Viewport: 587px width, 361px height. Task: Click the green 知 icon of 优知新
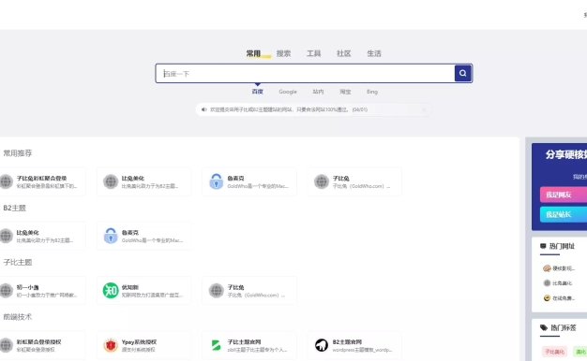point(111,291)
